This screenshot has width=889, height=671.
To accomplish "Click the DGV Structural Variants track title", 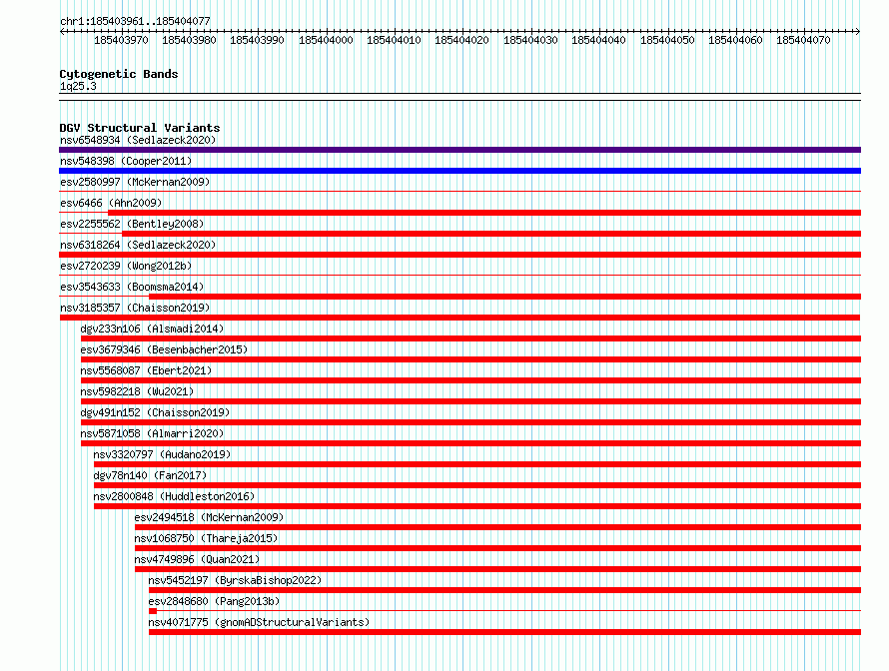I will click(140, 128).
